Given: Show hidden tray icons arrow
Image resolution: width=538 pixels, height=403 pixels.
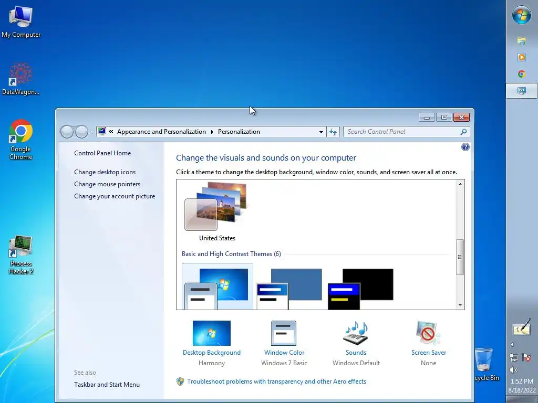Looking at the screenshot, I should coord(512,344).
